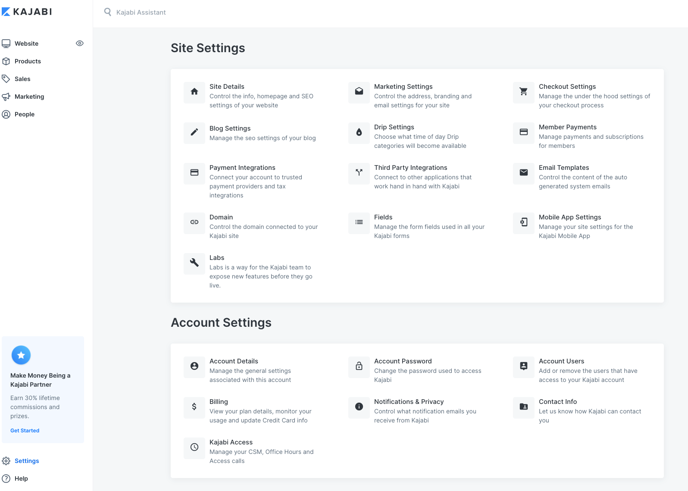Click the Account Password lock icon
This screenshot has width=688, height=491.
tap(359, 366)
